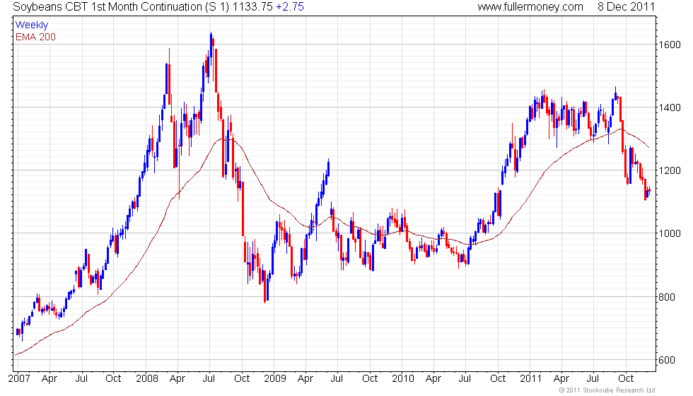Click the final 'Oct' label after 2011's Jul
Image resolution: width=693 pixels, height=396 pixels.
(x=626, y=379)
